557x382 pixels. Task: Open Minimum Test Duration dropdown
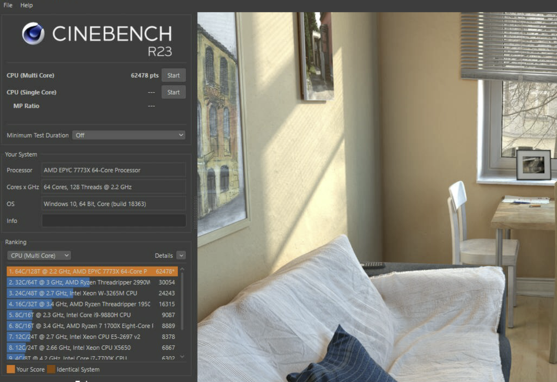tap(129, 135)
